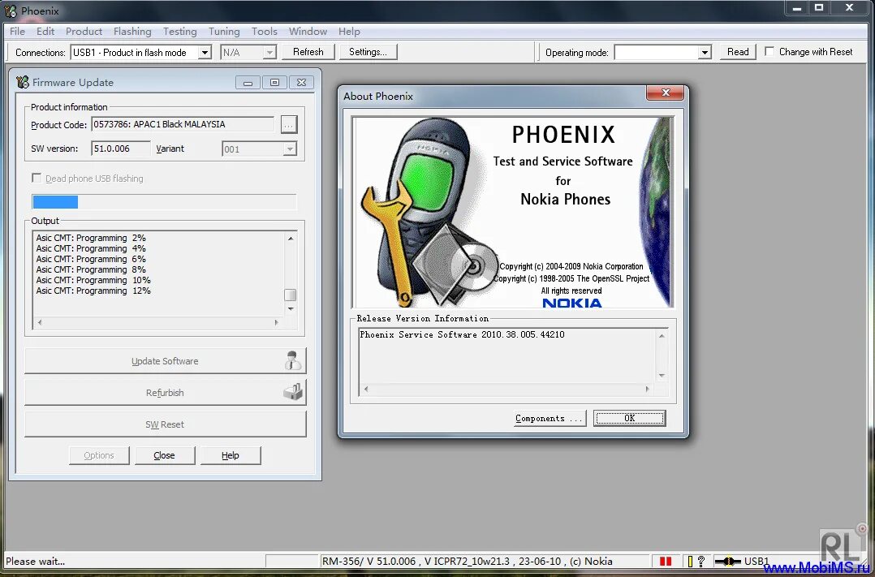
Task: Expand the Variant dropdown
Action: tap(289, 149)
